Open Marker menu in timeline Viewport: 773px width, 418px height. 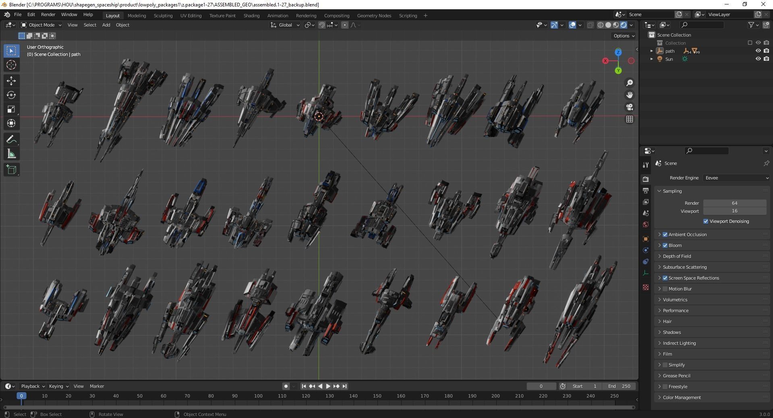click(x=97, y=386)
